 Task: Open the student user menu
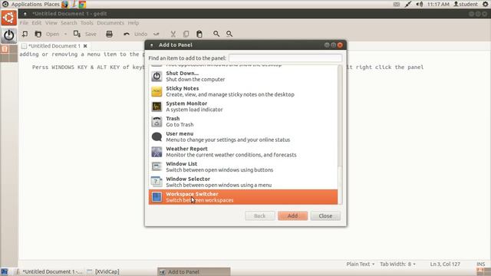pos(466,4)
